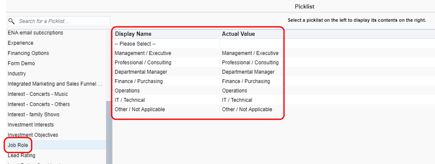Screen dimensions: 435x164
Task: Click the magnifier search icon
Action: pyautogui.click(x=12, y=21)
